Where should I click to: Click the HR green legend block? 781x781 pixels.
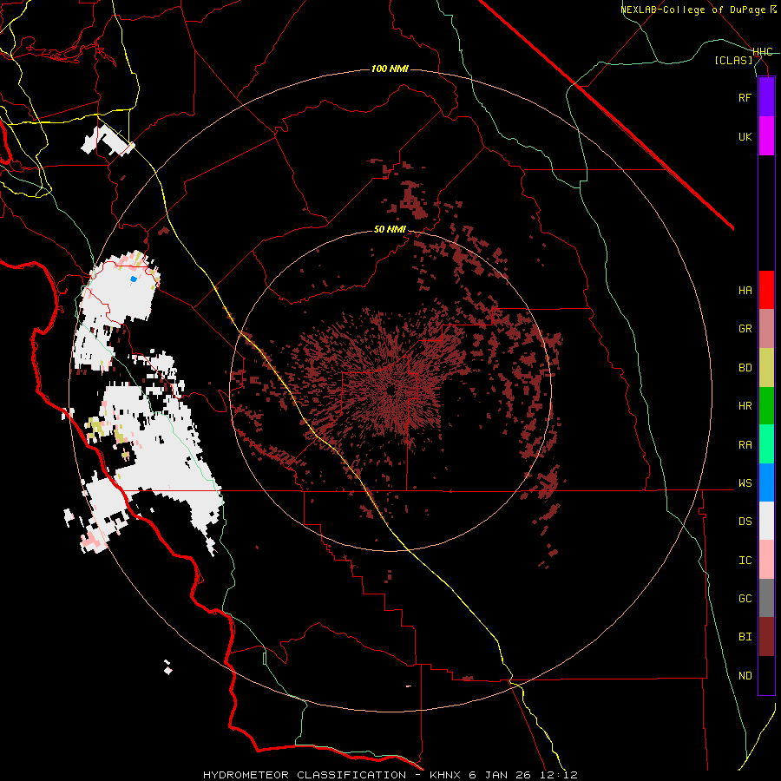pyautogui.click(x=766, y=406)
